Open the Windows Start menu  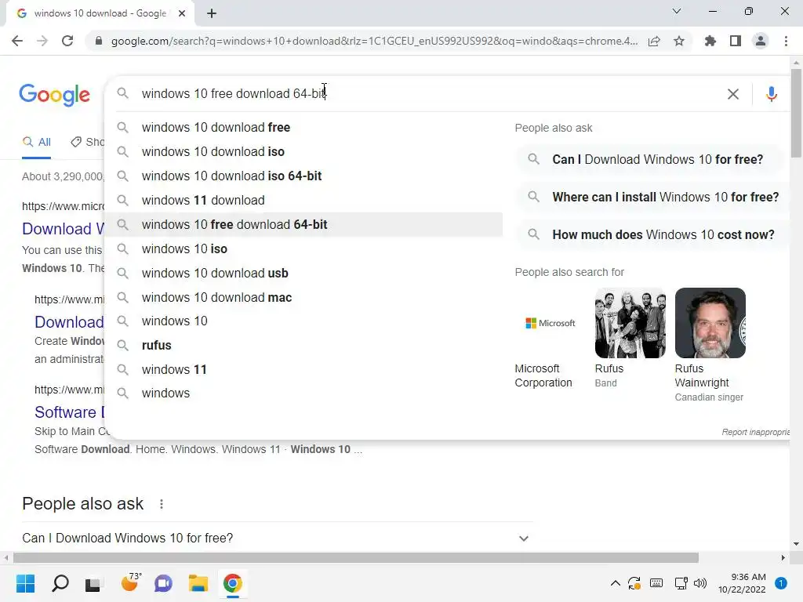[25, 583]
